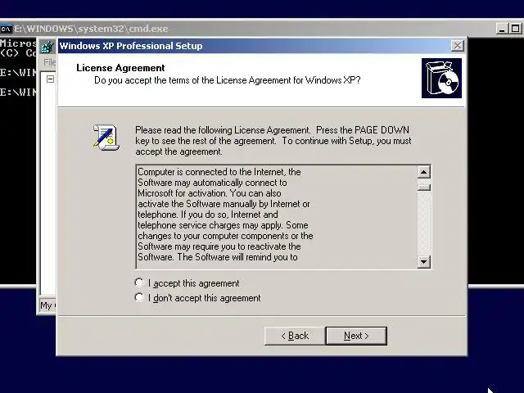Collapse the tree node in background window
Image resolution: width=524 pixels, height=393 pixels.
point(50,79)
